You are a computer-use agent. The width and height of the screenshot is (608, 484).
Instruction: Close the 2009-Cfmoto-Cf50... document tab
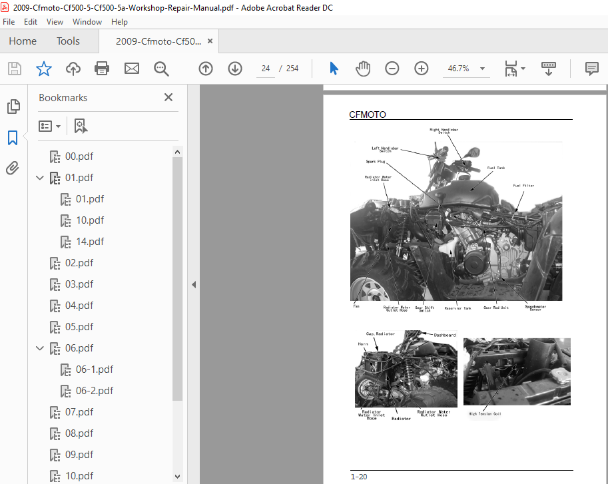tap(210, 41)
